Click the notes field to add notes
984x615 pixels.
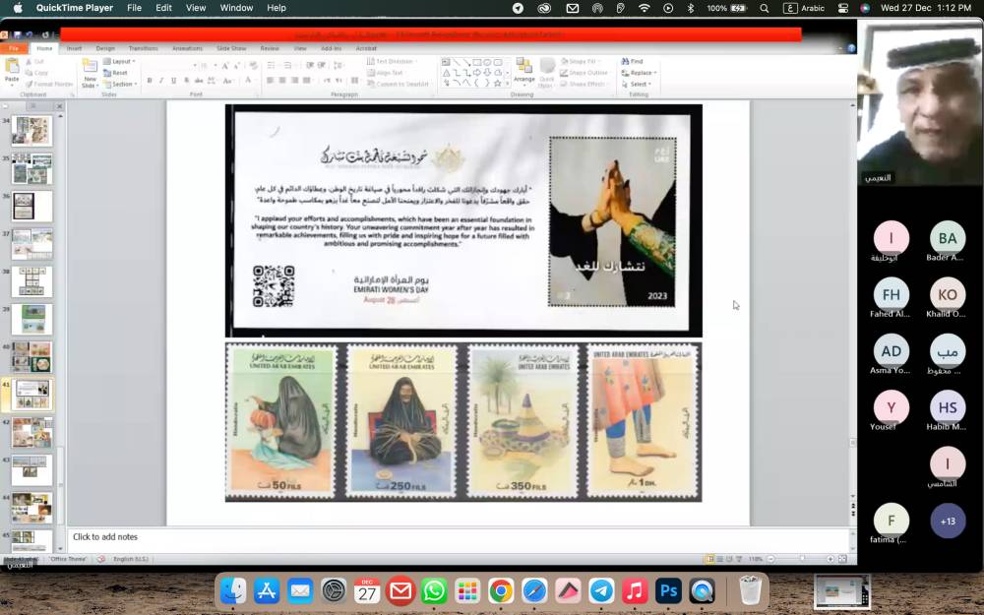click(x=105, y=537)
